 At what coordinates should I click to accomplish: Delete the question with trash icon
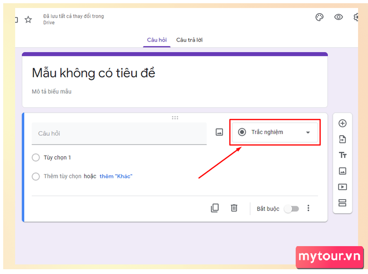coord(234,208)
